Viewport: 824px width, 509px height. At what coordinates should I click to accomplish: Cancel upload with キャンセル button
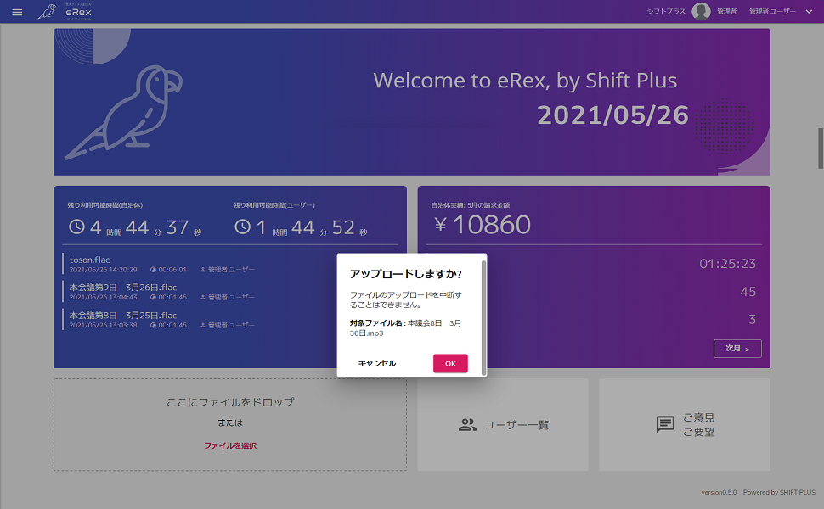[x=377, y=363]
